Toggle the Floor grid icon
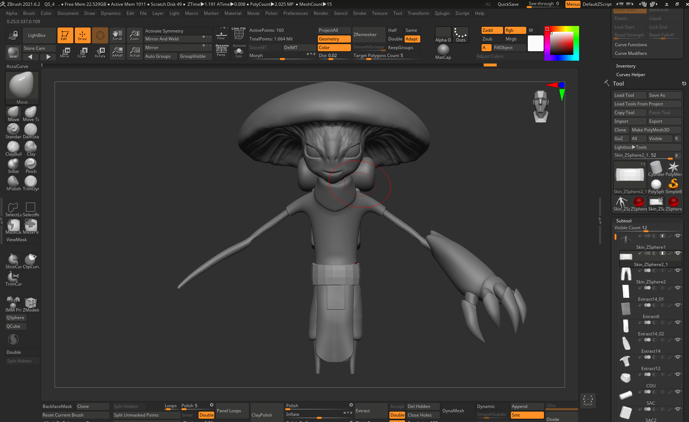The image size is (689, 422). (221, 35)
